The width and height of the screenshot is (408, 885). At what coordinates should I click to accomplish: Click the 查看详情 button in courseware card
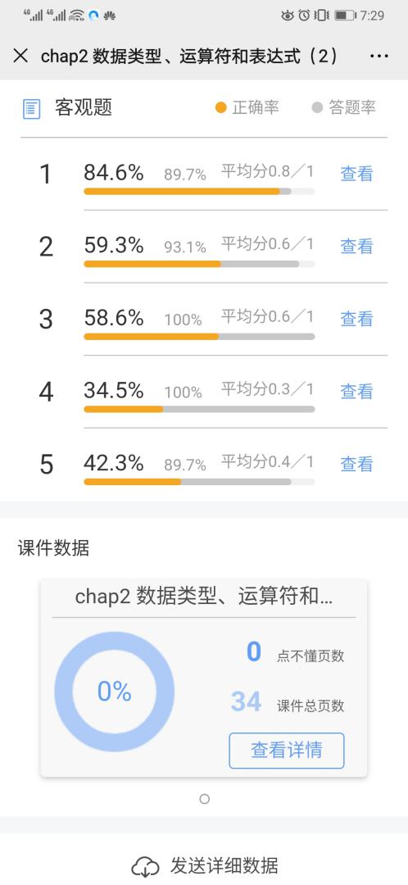point(286,750)
